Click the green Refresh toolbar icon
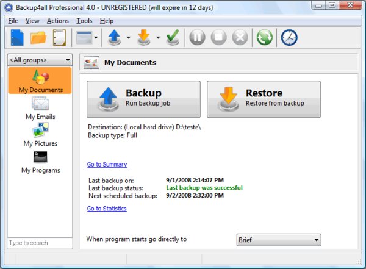366x269 pixels. tap(265, 37)
